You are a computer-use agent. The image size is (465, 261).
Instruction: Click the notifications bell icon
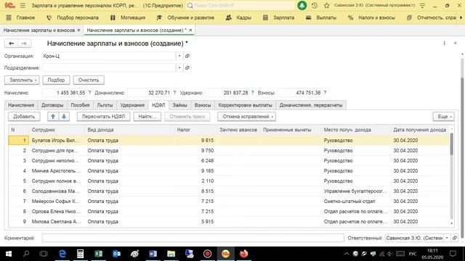(x=302, y=5)
